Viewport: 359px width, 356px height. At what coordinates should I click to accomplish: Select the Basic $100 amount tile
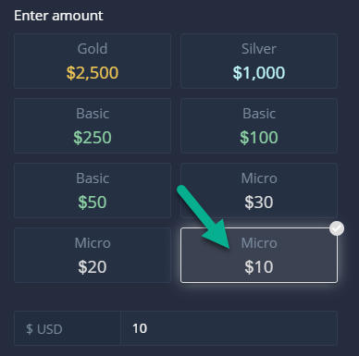click(259, 126)
